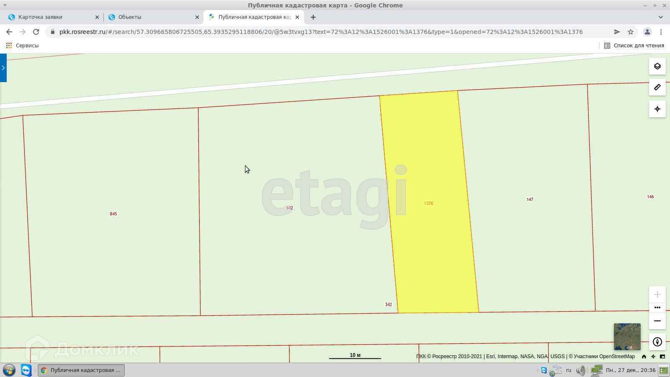
Task: Expand the left side search panel
Action: tap(3, 68)
